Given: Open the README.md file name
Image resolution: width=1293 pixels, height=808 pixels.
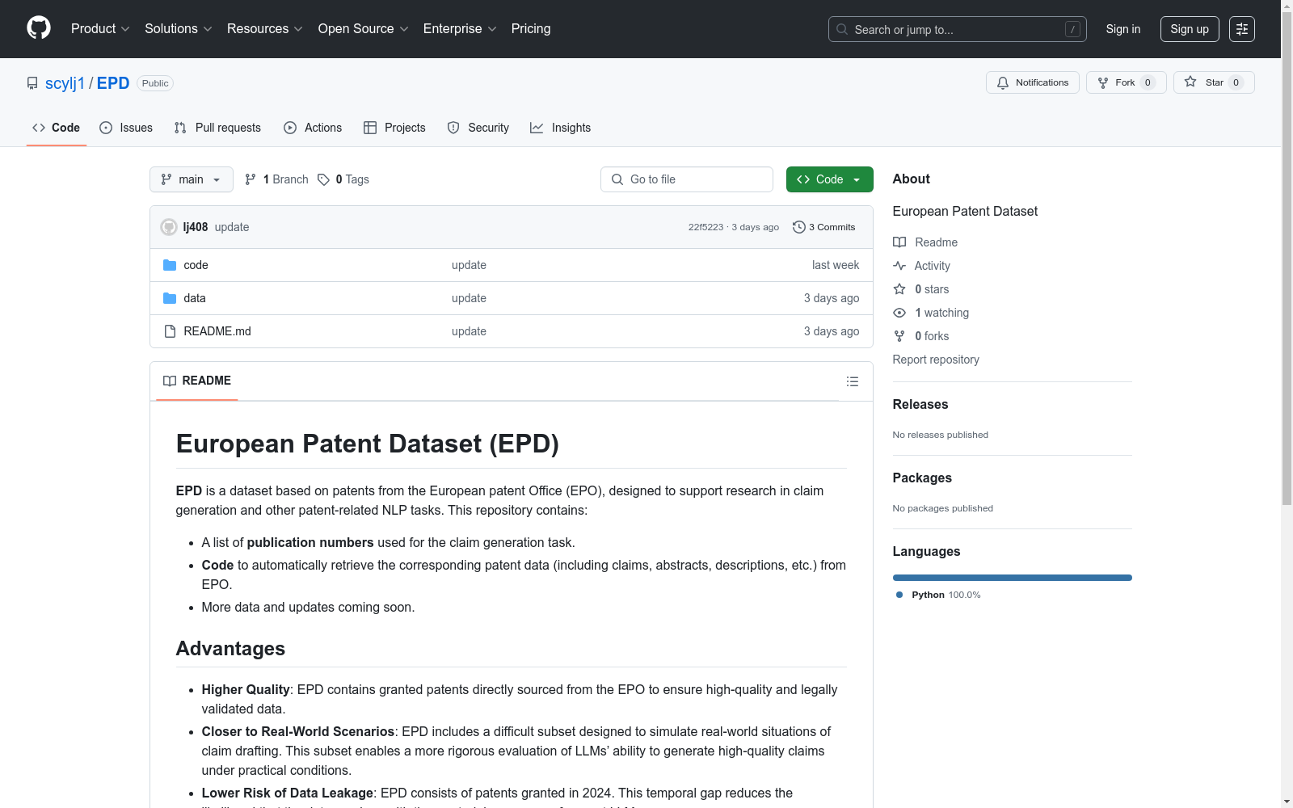Looking at the screenshot, I should click(x=217, y=331).
